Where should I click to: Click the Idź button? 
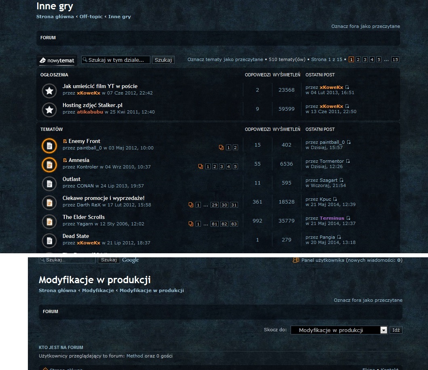coord(396,330)
